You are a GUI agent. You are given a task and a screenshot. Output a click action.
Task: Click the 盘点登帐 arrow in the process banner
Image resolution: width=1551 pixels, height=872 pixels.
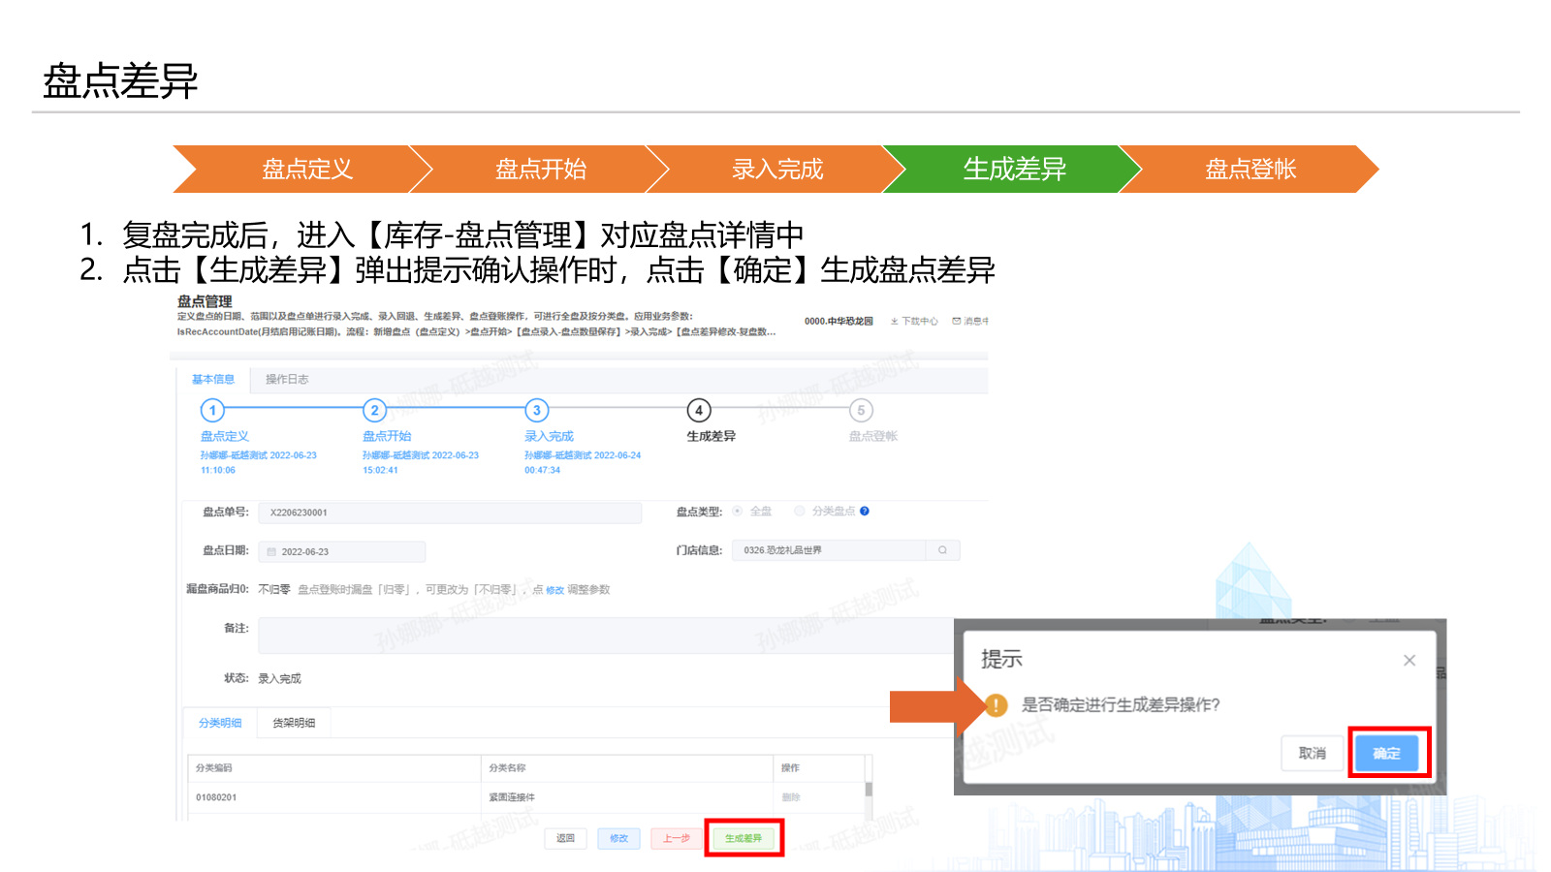(x=1250, y=169)
